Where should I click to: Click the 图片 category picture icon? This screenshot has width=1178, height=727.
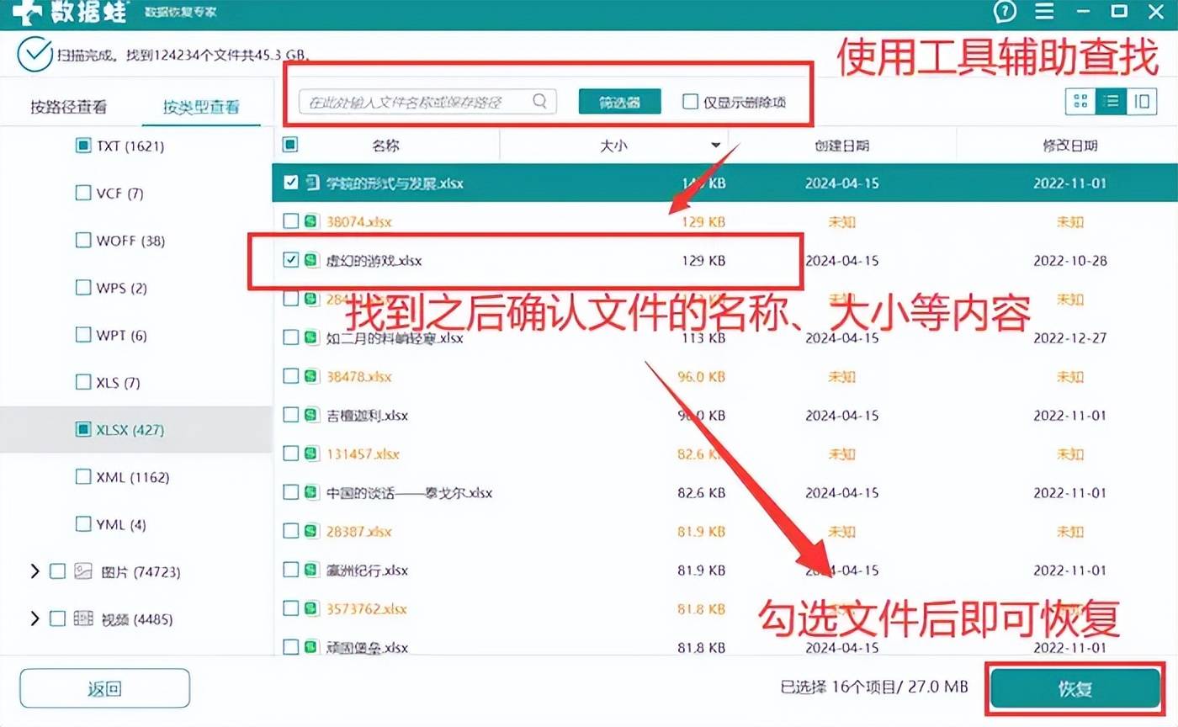pyautogui.click(x=82, y=571)
